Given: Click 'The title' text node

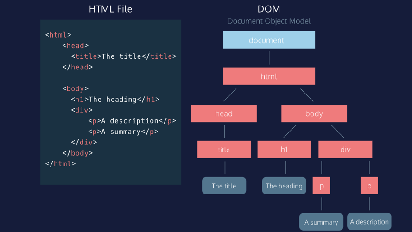Looking at the screenshot, I should [224, 186].
